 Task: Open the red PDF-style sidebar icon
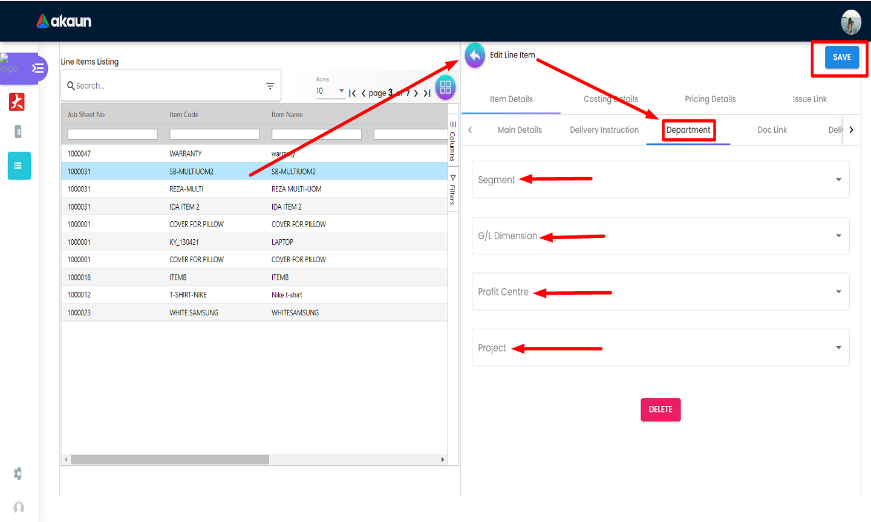pyautogui.click(x=17, y=102)
